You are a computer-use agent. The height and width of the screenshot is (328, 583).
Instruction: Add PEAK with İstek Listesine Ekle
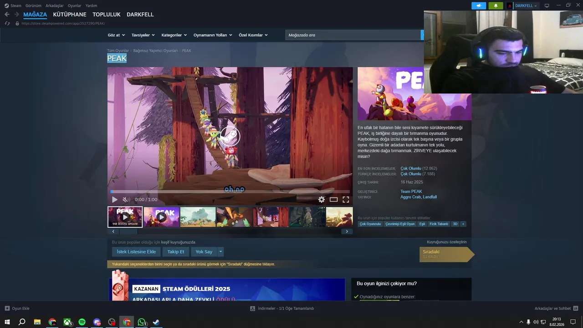pyautogui.click(x=136, y=251)
